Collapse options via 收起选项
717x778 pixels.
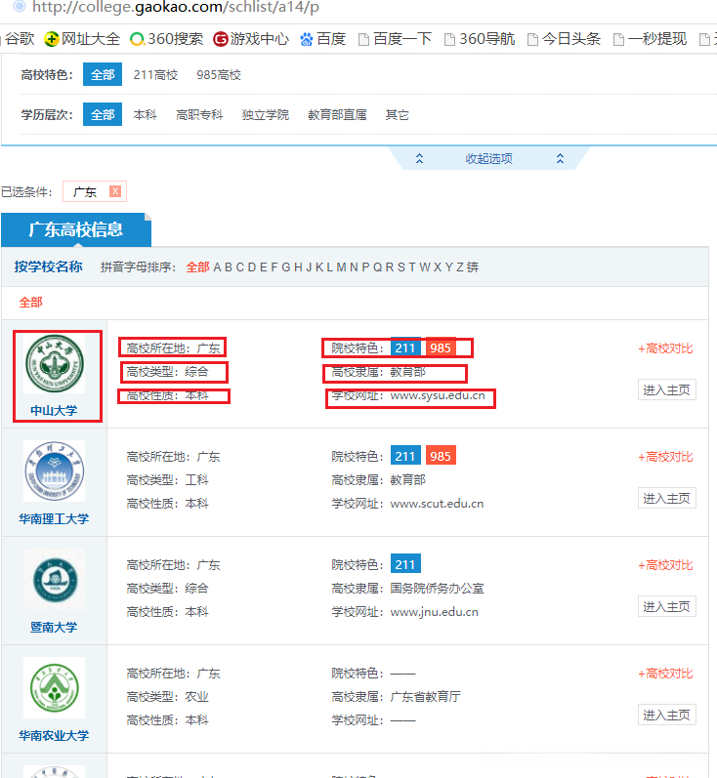coord(489,159)
